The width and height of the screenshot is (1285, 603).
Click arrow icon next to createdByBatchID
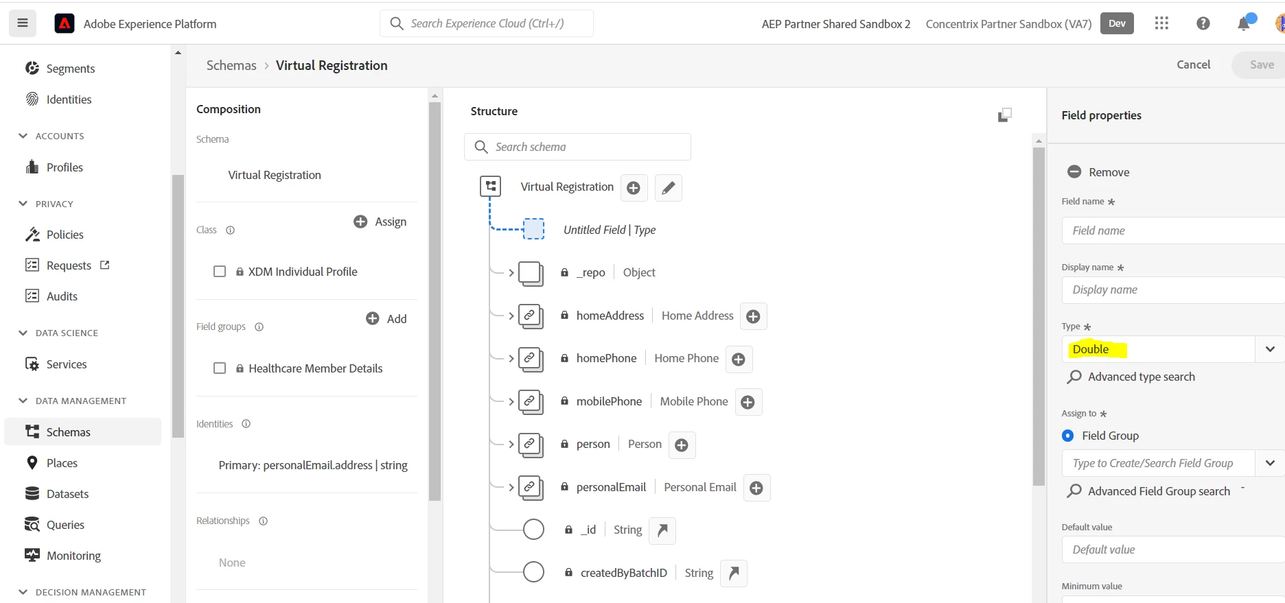tap(734, 573)
